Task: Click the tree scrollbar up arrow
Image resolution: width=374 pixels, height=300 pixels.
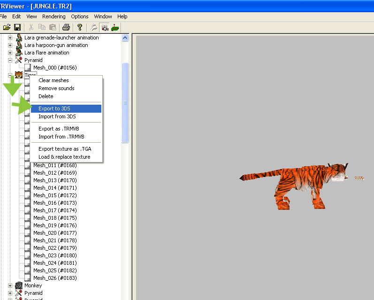Action: 125,38
